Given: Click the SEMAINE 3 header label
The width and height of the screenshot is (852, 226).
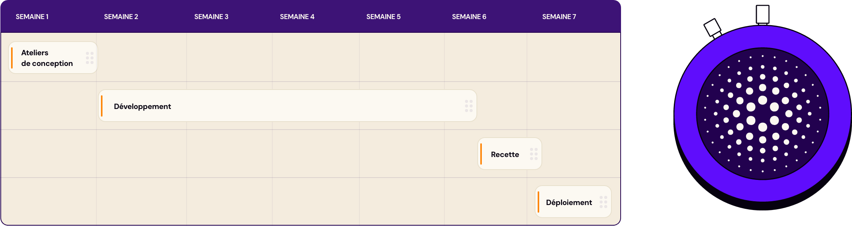Looking at the screenshot, I should point(211,17).
